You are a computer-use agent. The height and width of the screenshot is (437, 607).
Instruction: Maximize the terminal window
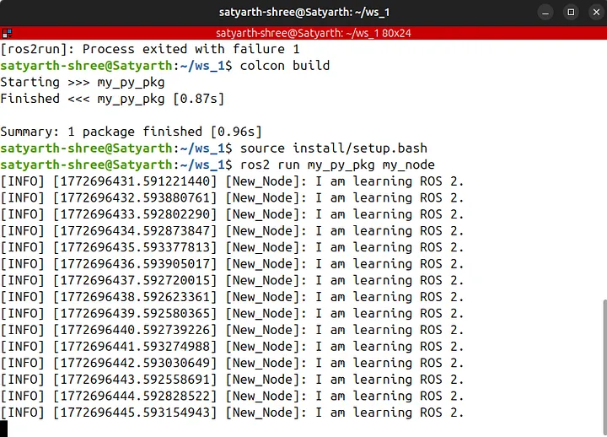pyautogui.click(x=571, y=13)
